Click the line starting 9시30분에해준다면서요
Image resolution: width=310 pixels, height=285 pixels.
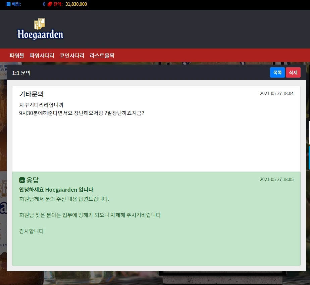[82, 113]
